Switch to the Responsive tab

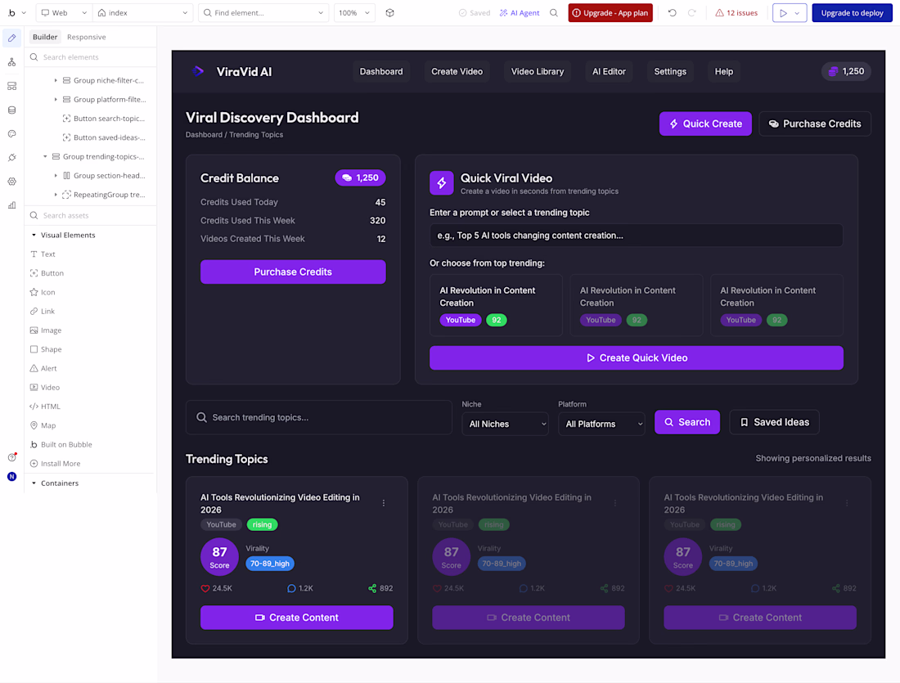[86, 37]
